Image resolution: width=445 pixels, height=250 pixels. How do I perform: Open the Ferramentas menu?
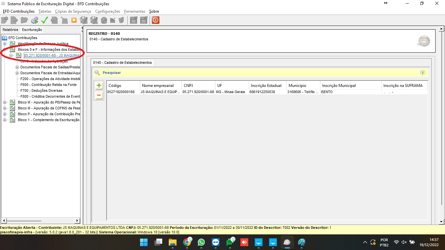135,11
